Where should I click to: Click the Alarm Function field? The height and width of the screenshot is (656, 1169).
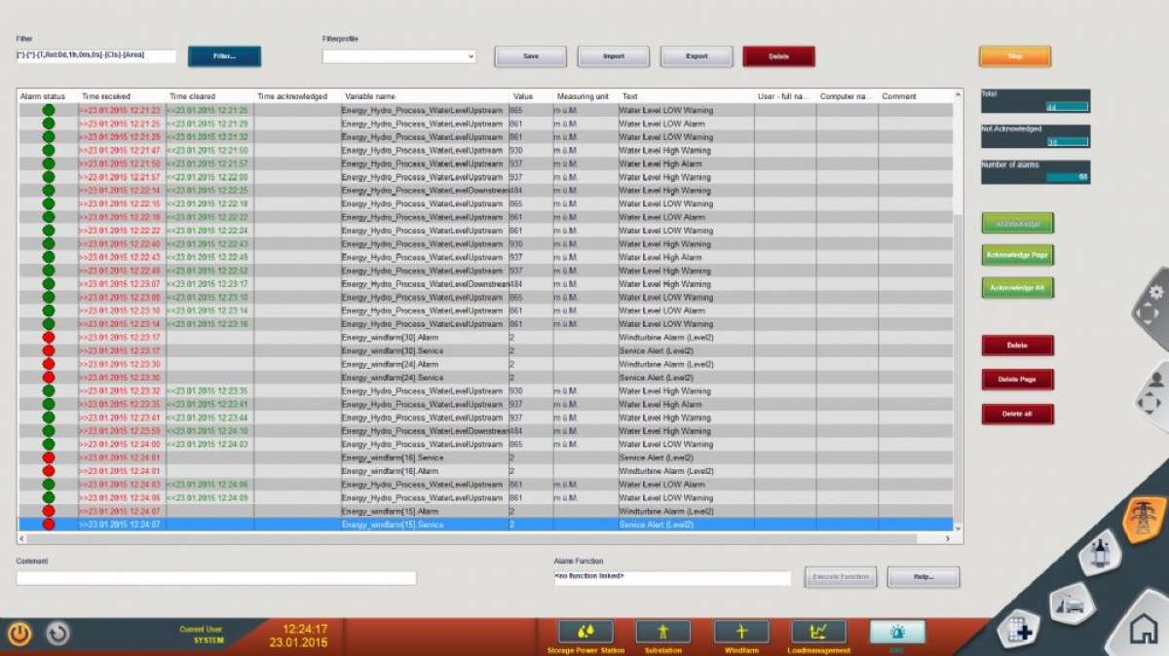click(x=672, y=578)
